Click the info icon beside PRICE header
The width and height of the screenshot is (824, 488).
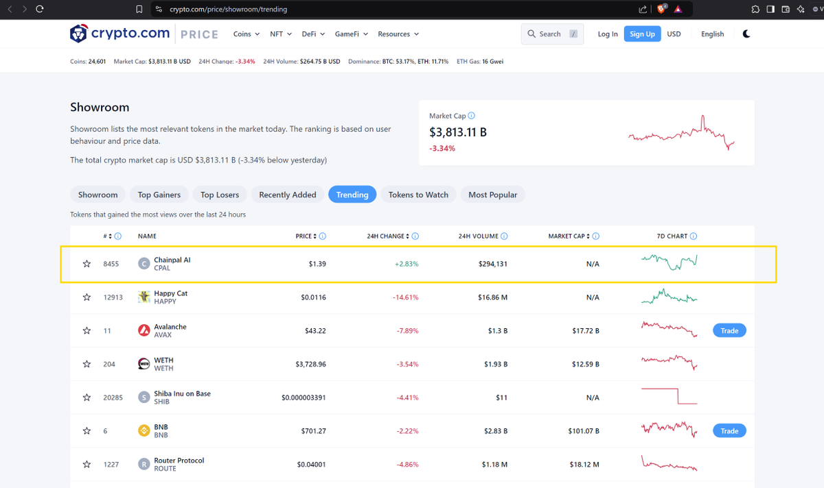coord(323,236)
